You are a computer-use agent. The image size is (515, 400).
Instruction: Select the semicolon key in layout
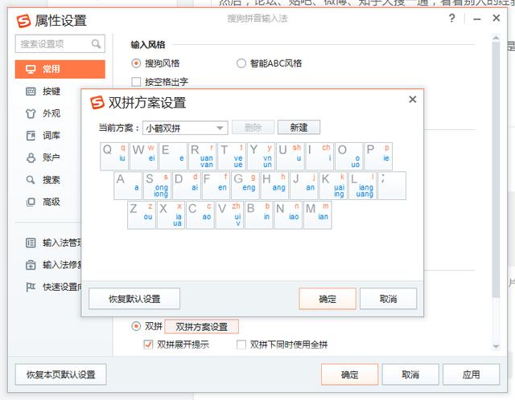point(393,186)
